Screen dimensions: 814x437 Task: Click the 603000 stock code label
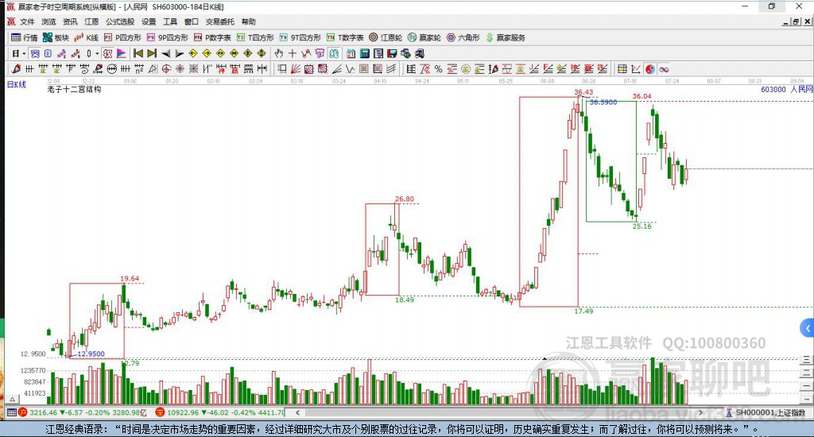773,89
